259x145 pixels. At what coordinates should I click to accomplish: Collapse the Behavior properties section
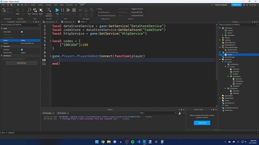(2, 46)
